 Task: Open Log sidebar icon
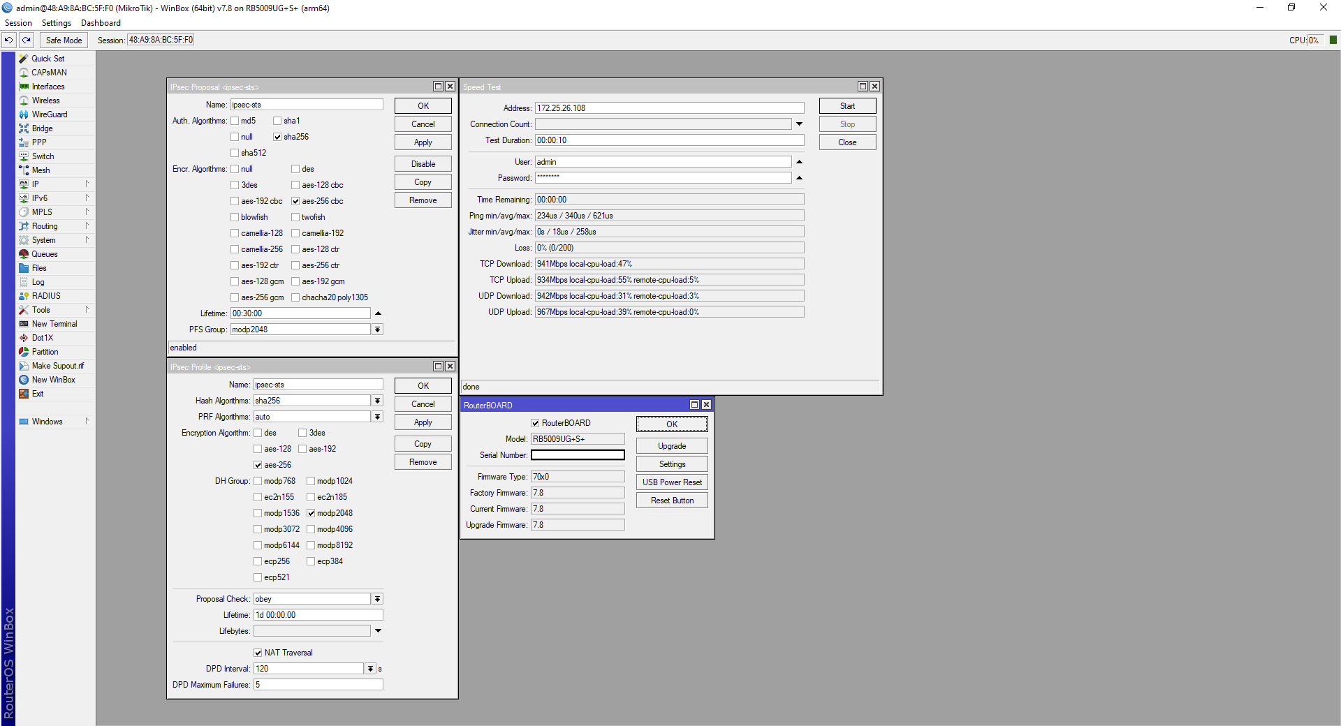coord(24,282)
